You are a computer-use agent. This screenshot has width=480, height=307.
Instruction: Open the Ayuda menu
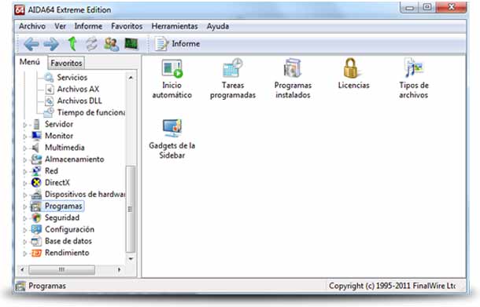218,26
